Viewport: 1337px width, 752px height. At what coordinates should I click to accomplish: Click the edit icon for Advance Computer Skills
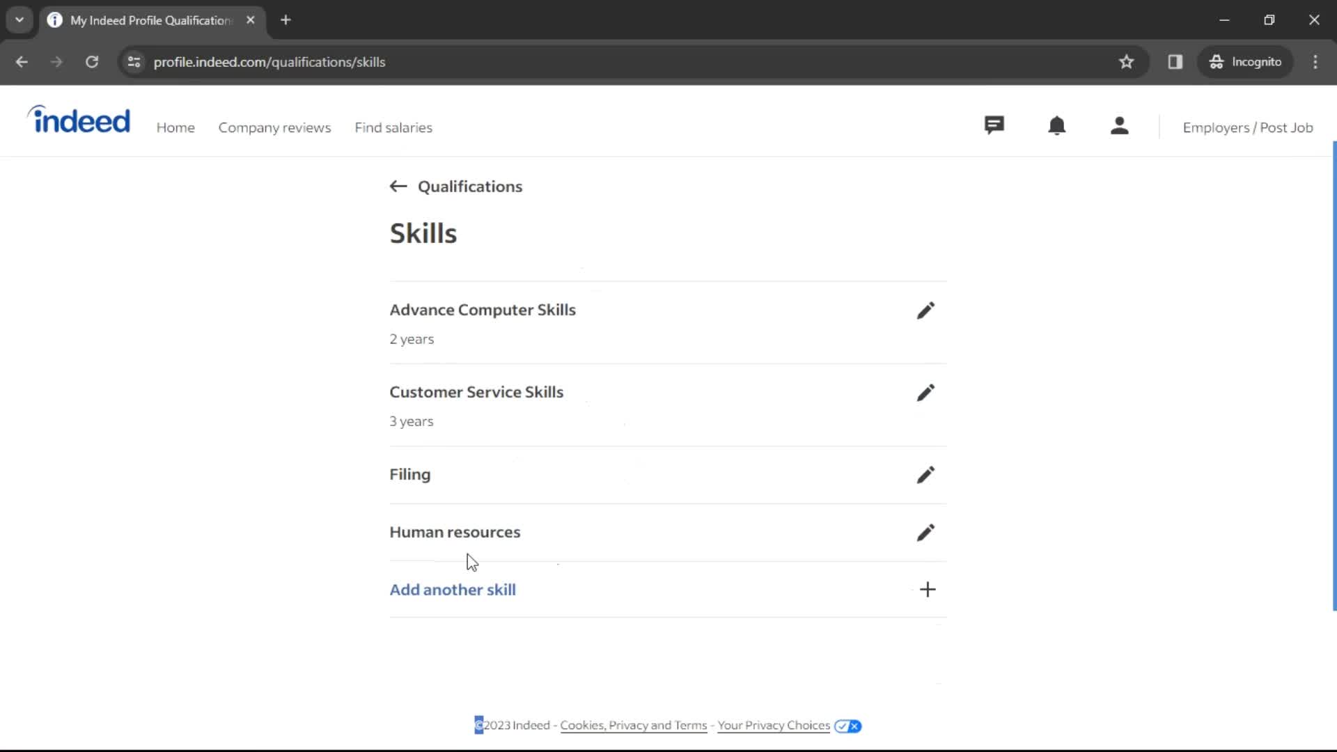(x=925, y=309)
